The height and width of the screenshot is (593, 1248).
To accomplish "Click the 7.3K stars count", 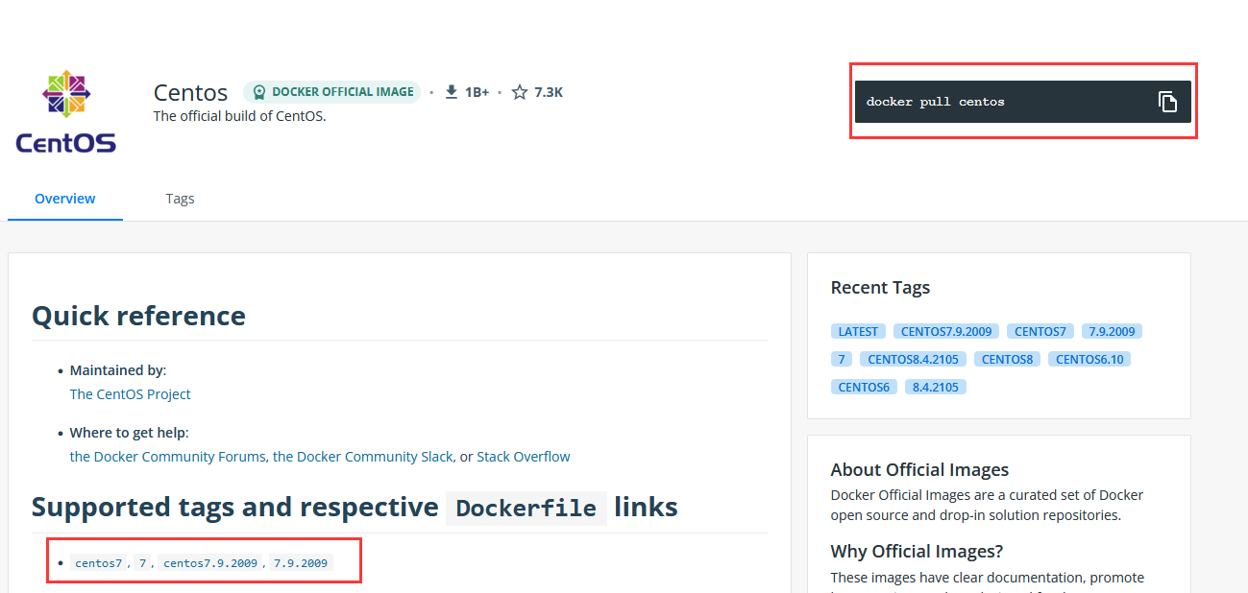I will pos(549,92).
